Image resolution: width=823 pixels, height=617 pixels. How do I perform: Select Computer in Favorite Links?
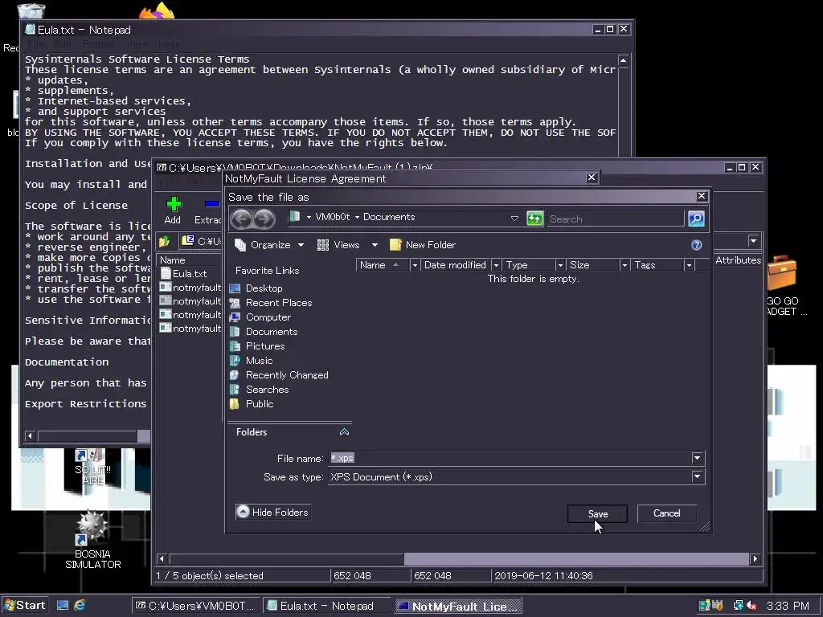(268, 317)
